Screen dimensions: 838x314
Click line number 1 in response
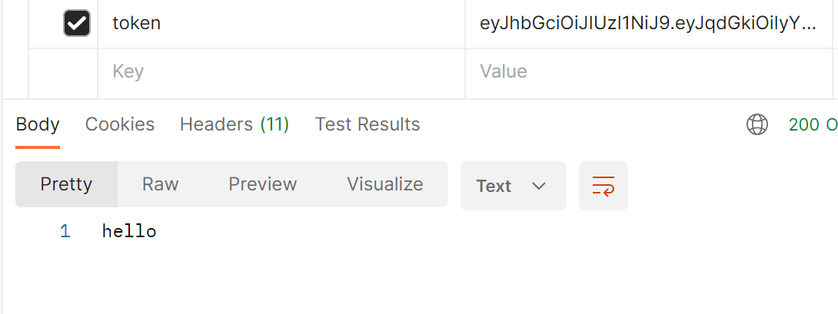(65, 231)
